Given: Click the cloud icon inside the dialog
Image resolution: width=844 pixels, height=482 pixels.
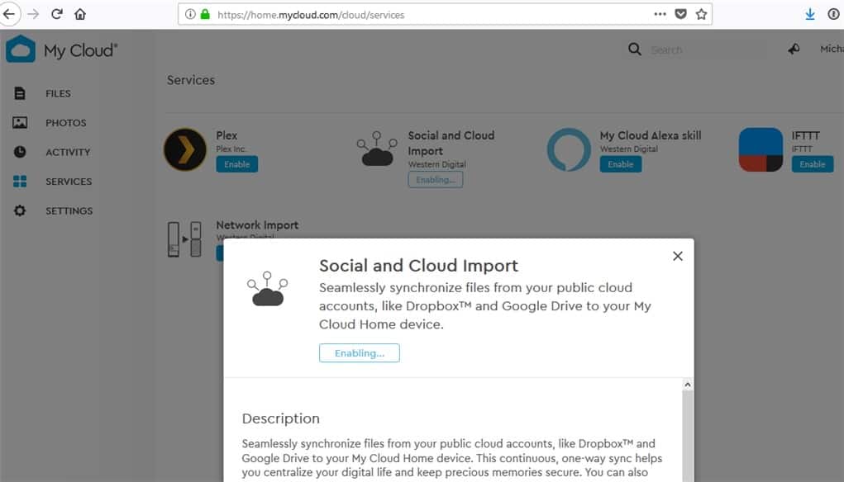Looking at the screenshot, I should coord(268,289).
